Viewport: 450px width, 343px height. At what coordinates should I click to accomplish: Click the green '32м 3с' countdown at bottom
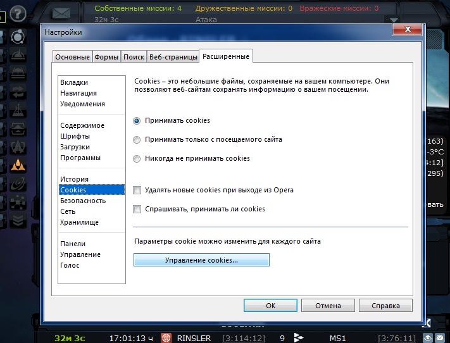pos(70,338)
